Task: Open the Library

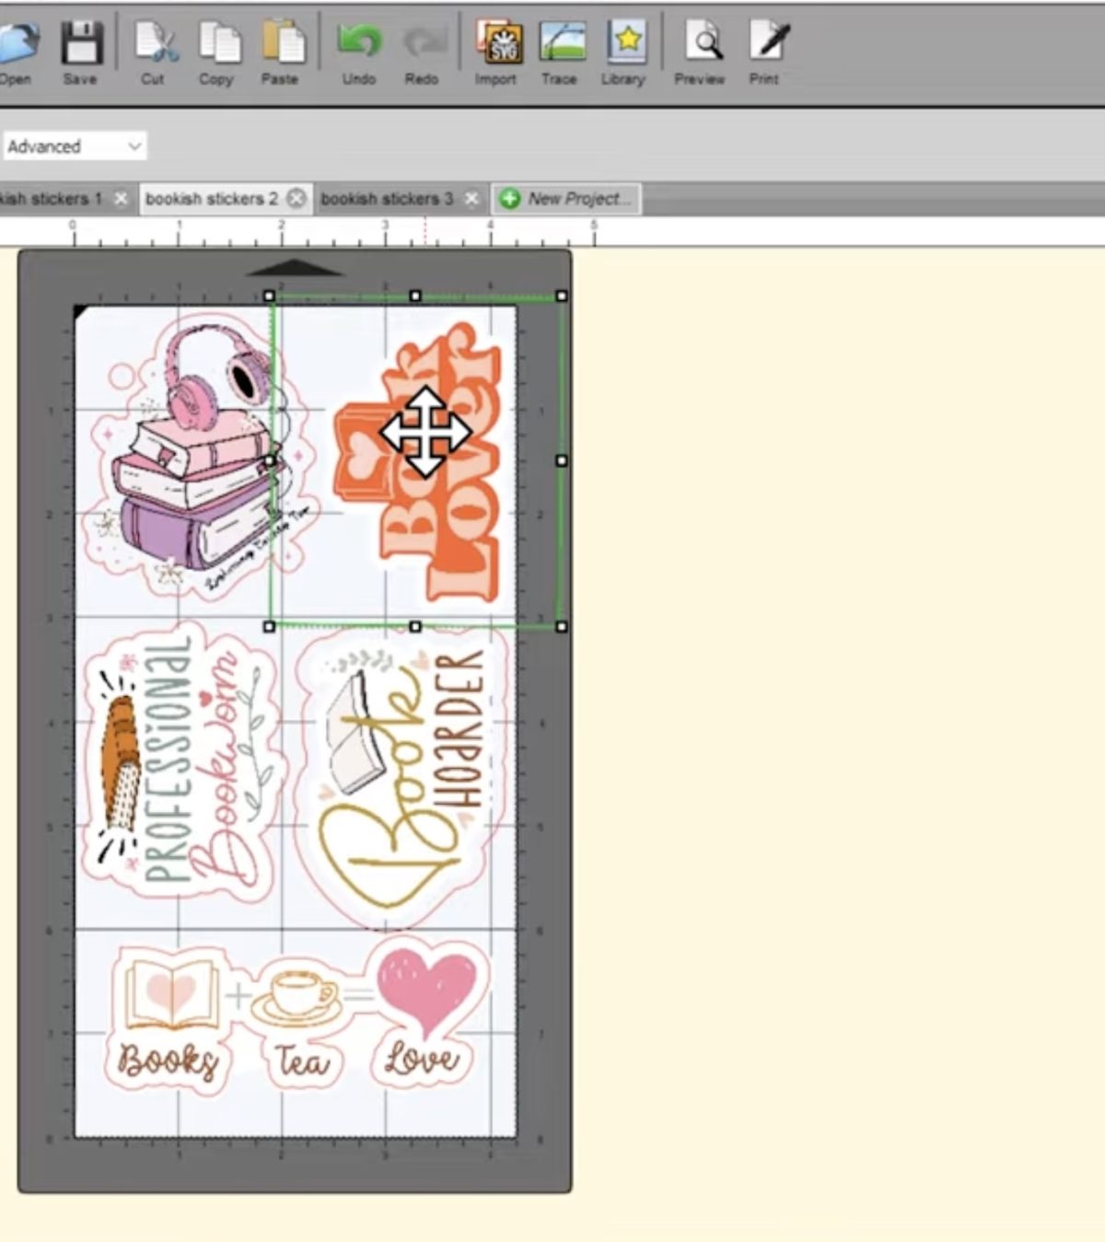Action: coord(624,53)
